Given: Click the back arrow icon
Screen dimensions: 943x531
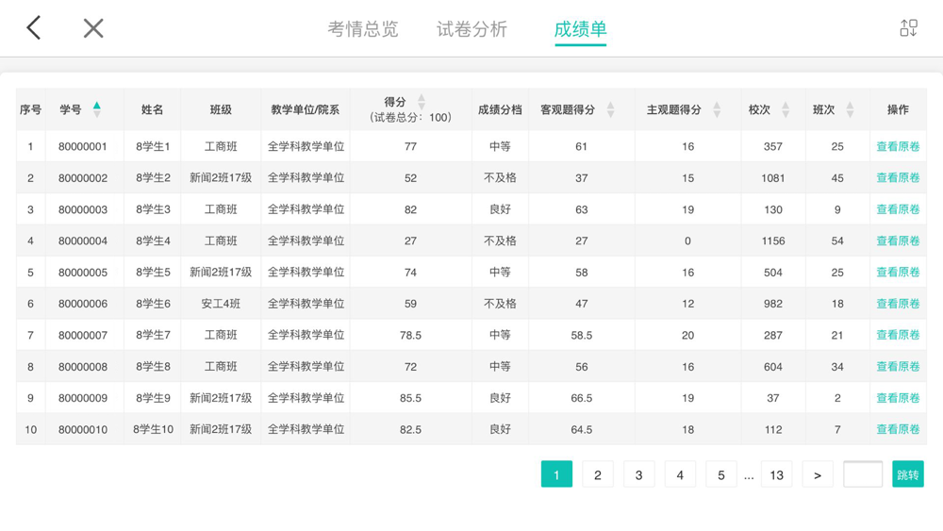Looking at the screenshot, I should click(x=34, y=28).
